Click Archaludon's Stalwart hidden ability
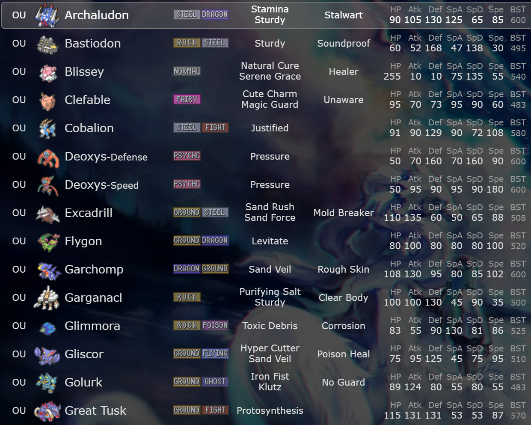Viewport: 531px width, 425px height. coord(344,15)
